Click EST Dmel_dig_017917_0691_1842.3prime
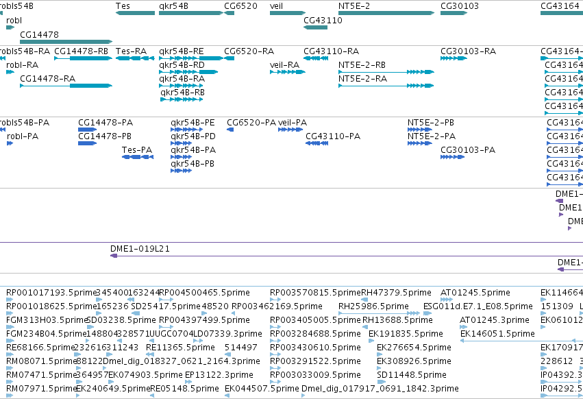The image size is (583, 399). (303, 396)
